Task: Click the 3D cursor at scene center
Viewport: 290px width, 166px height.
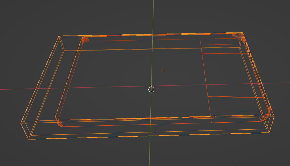Action: pyautogui.click(x=151, y=89)
